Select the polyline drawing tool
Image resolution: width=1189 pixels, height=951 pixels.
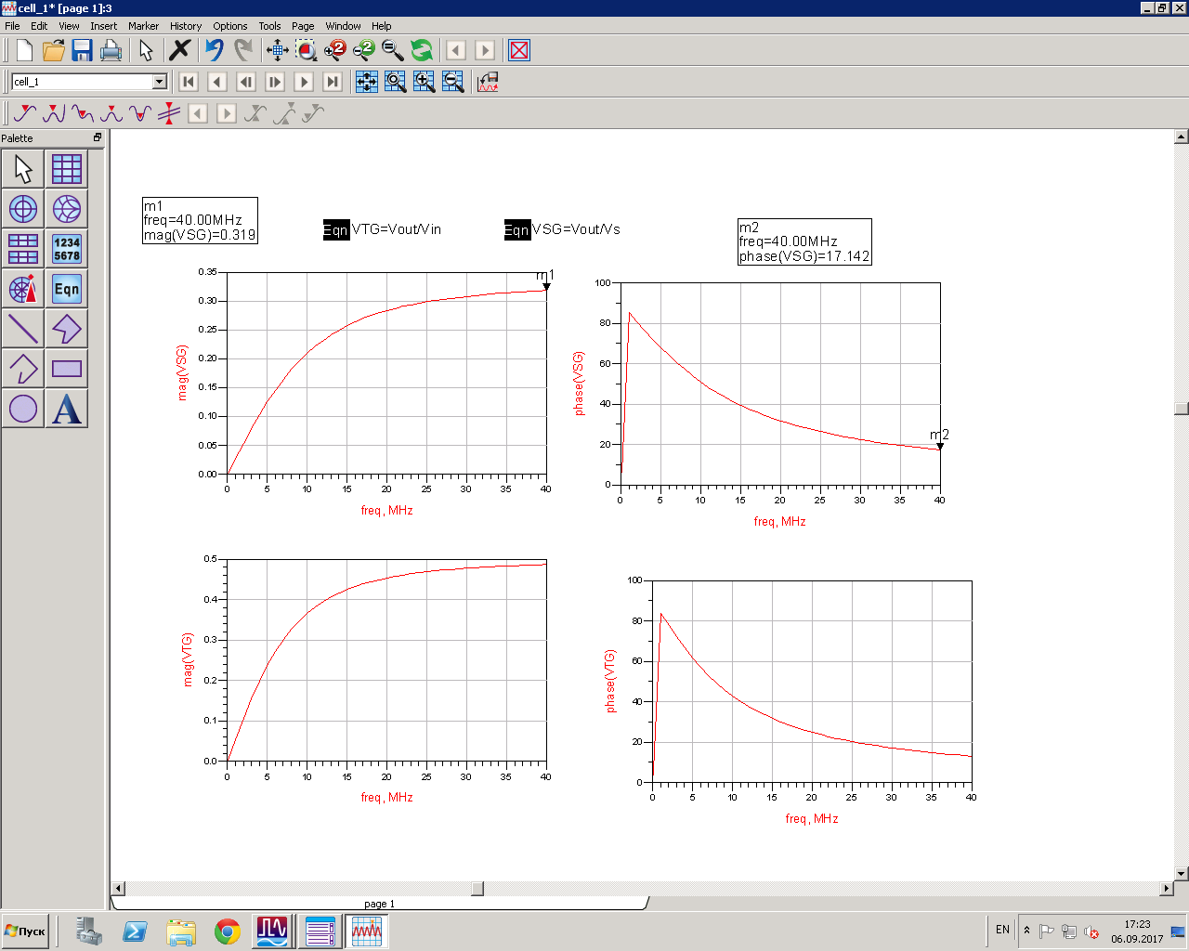pyautogui.click(x=23, y=369)
